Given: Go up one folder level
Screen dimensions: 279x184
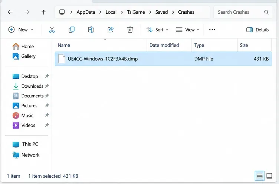Looking at the screenshot, I should [43, 12].
